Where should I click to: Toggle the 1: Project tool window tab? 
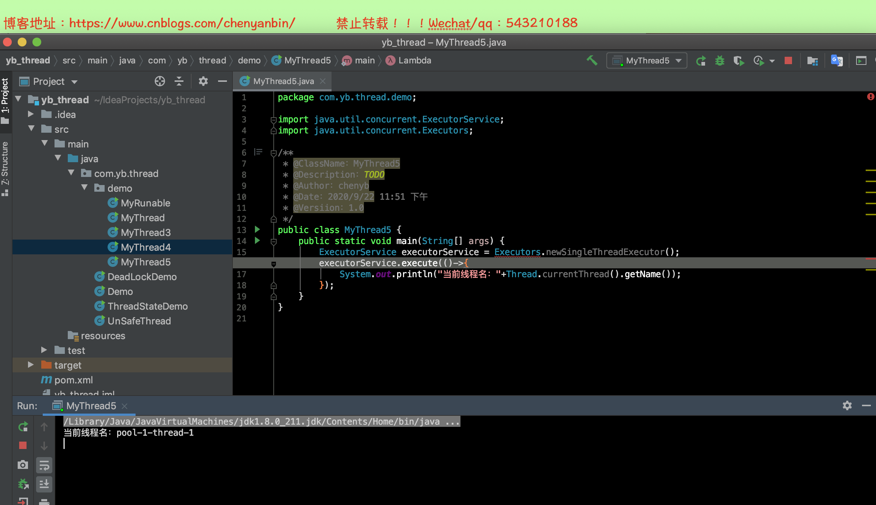[5, 101]
